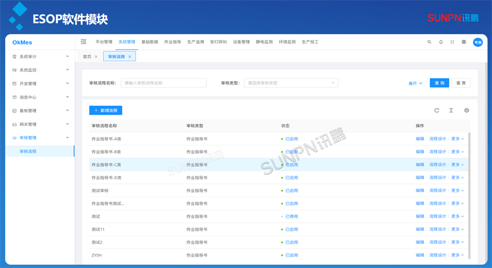Screen dimensions: 492x268
Task: Click the 状态 column header
Action: [x=285, y=126]
